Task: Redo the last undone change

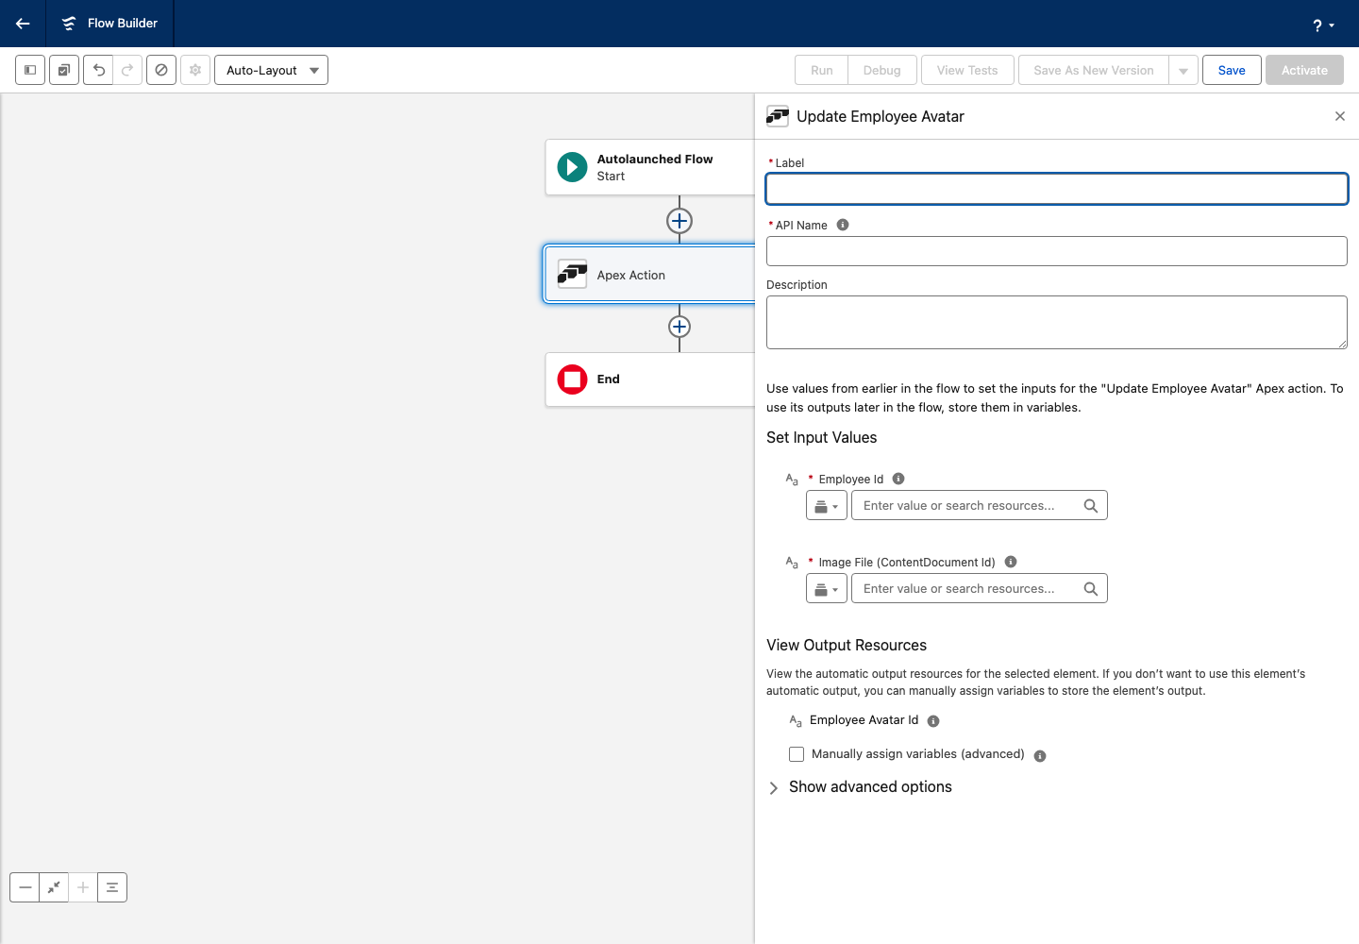Action: 127,70
